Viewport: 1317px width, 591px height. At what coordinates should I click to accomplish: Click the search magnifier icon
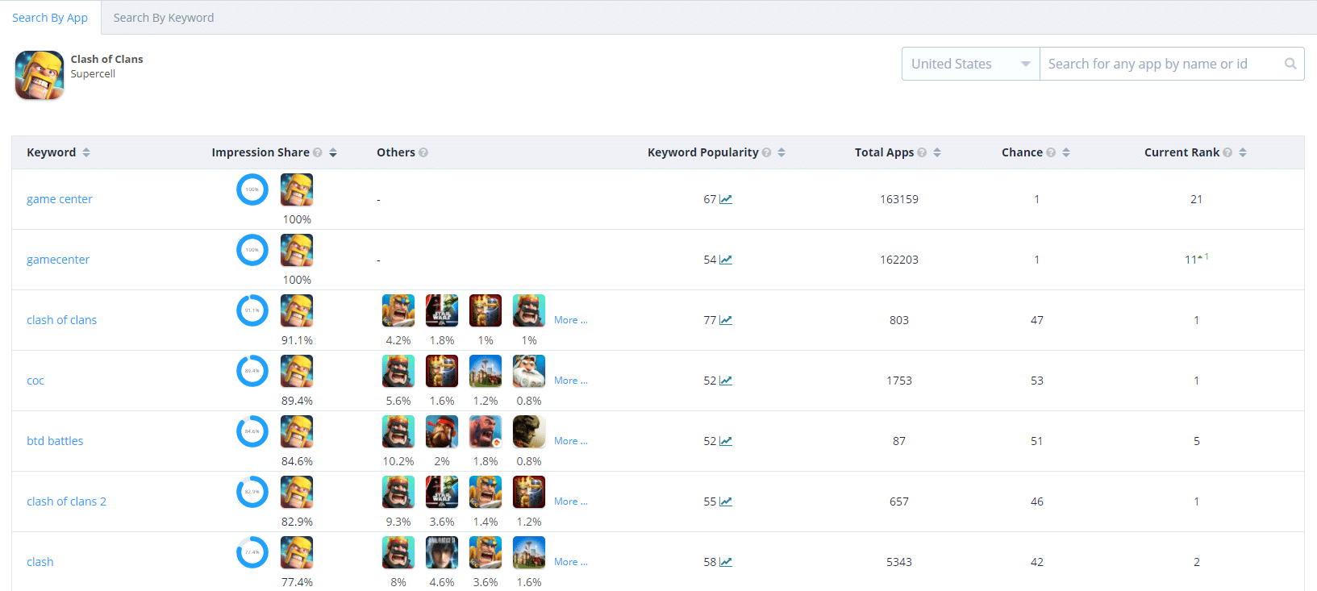1290,64
